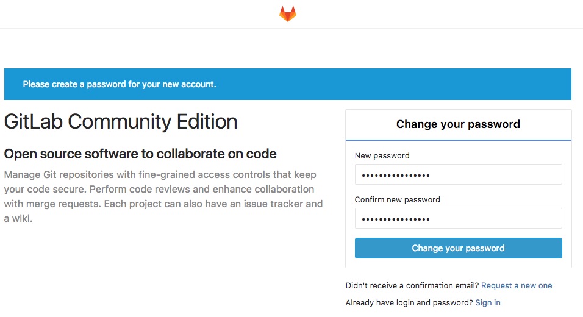Screen dimensions: 583x317
Task: Click the Manage Git repositories description paragraph
Action: click(x=163, y=196)
